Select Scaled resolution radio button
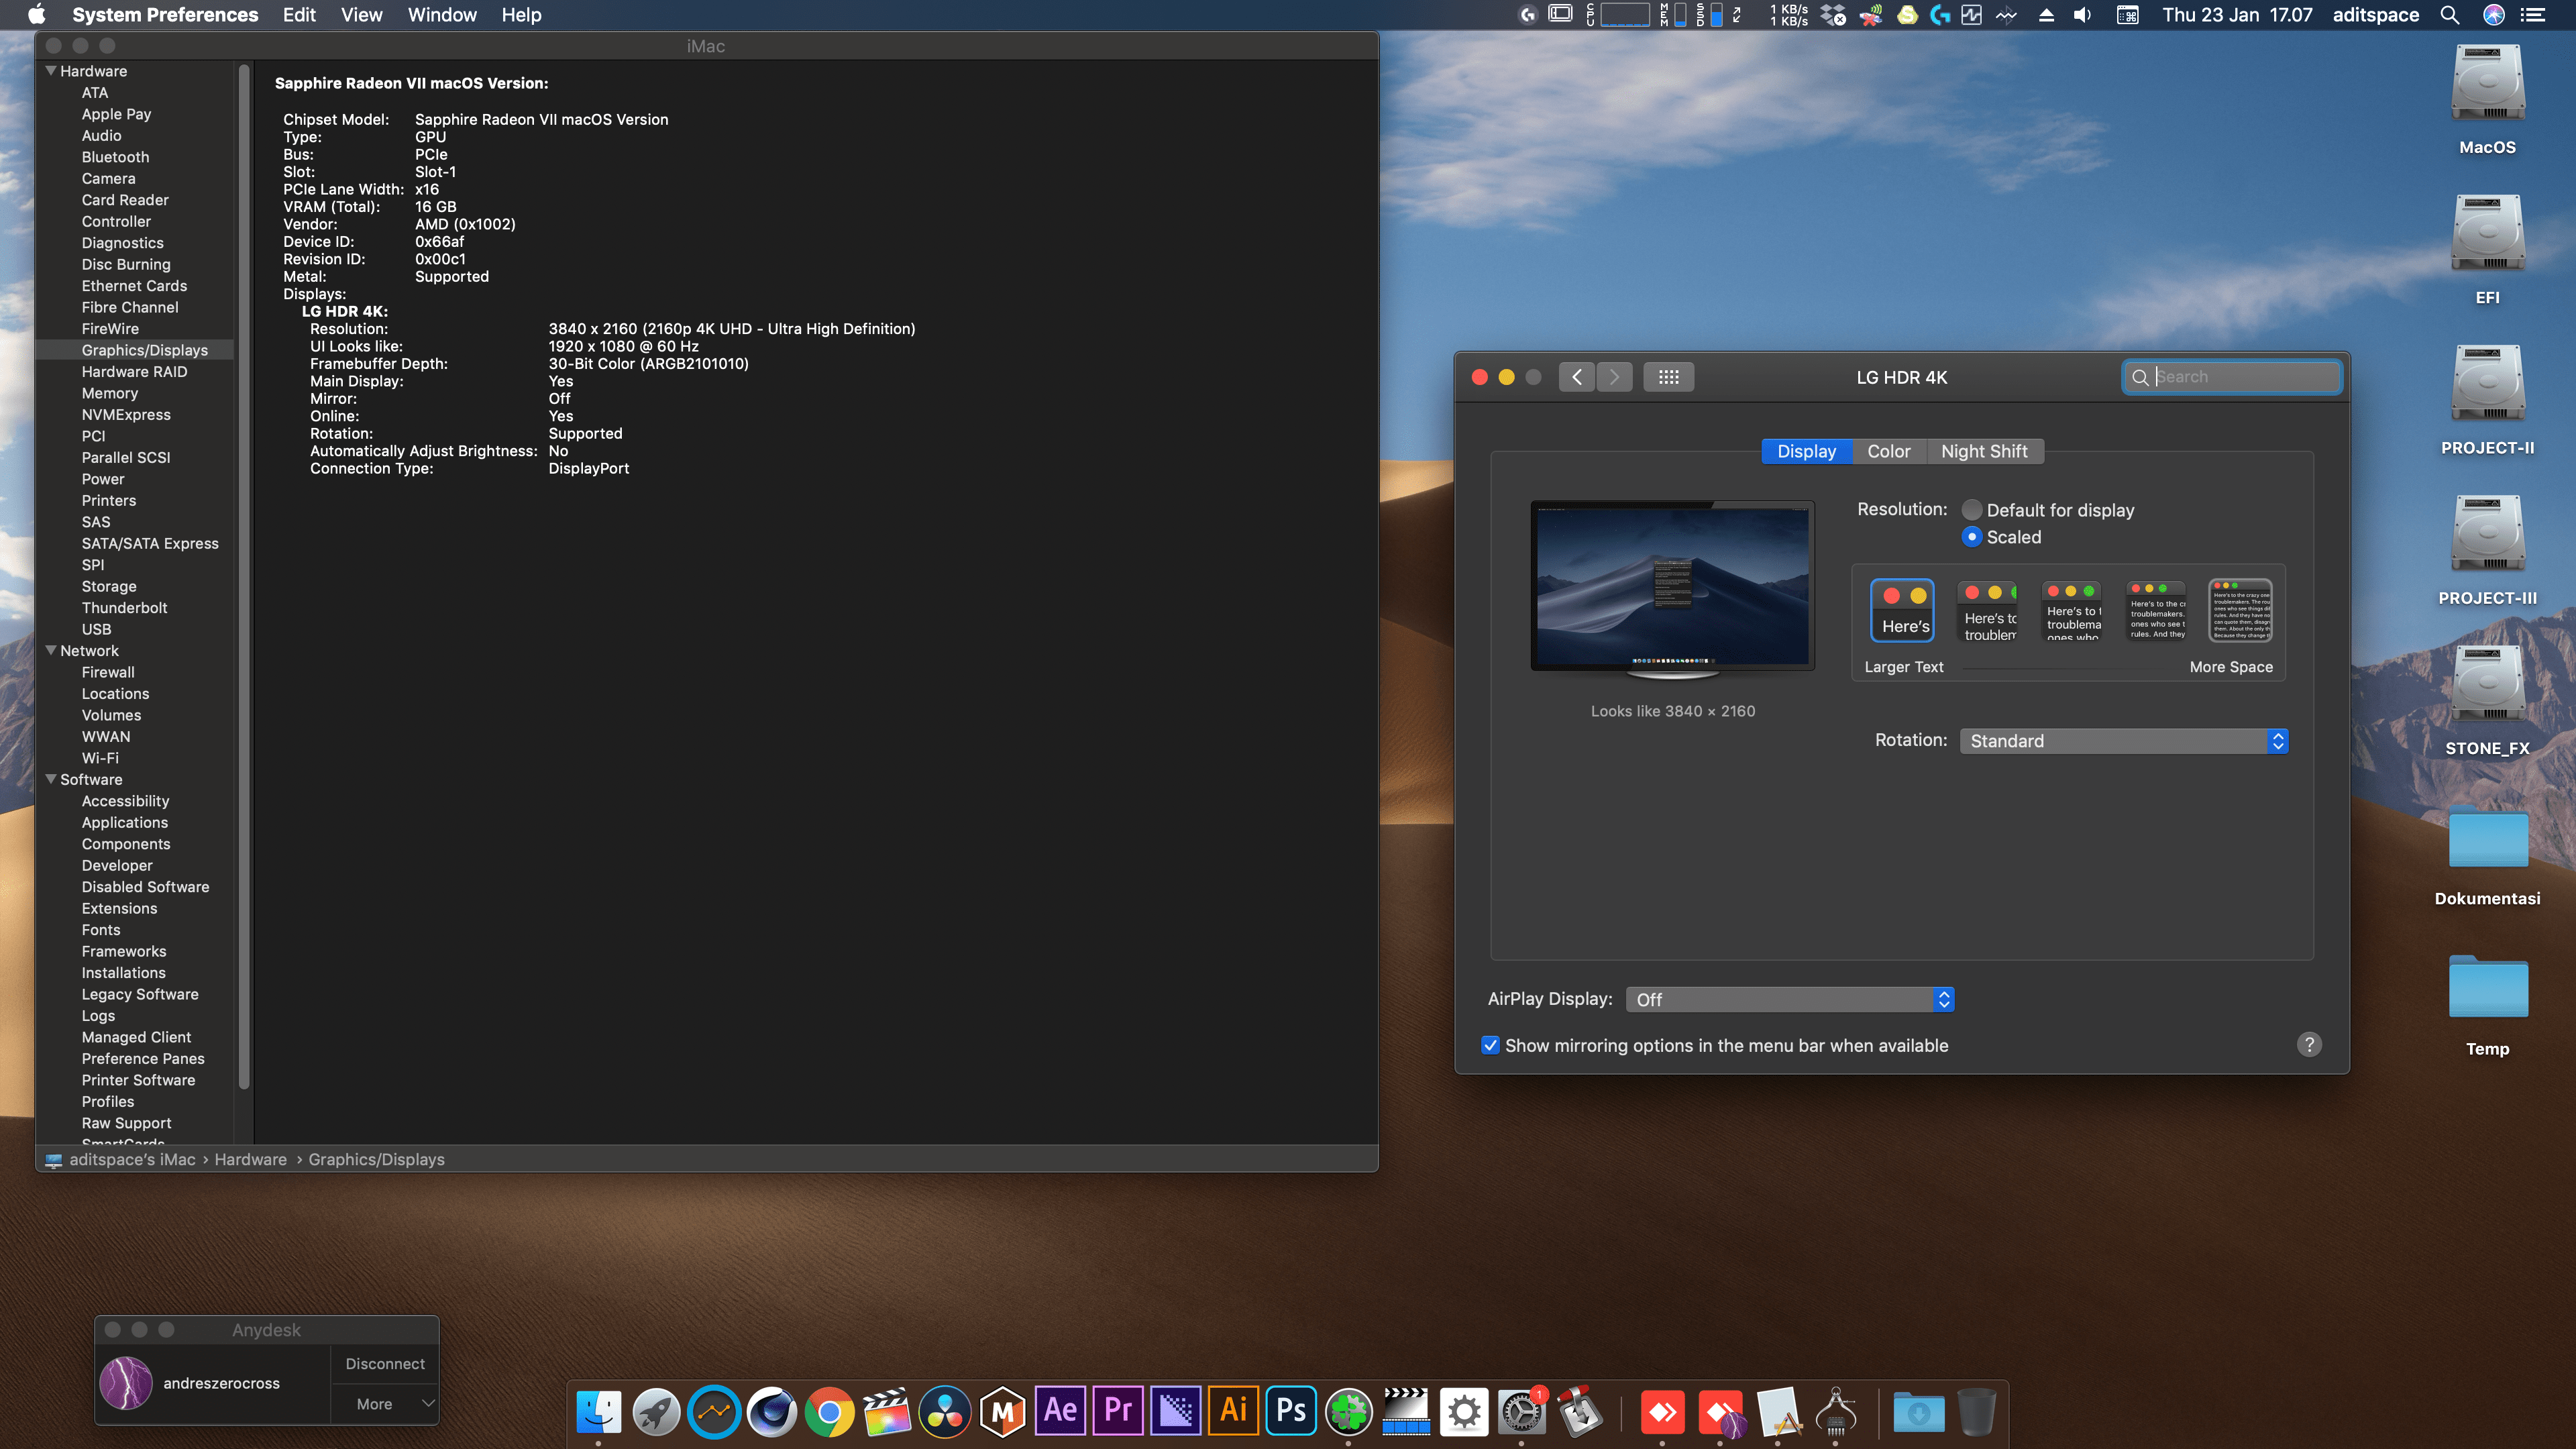Image resolution: width=2576 pixels, height=1449 pixels. point(1971,537)
